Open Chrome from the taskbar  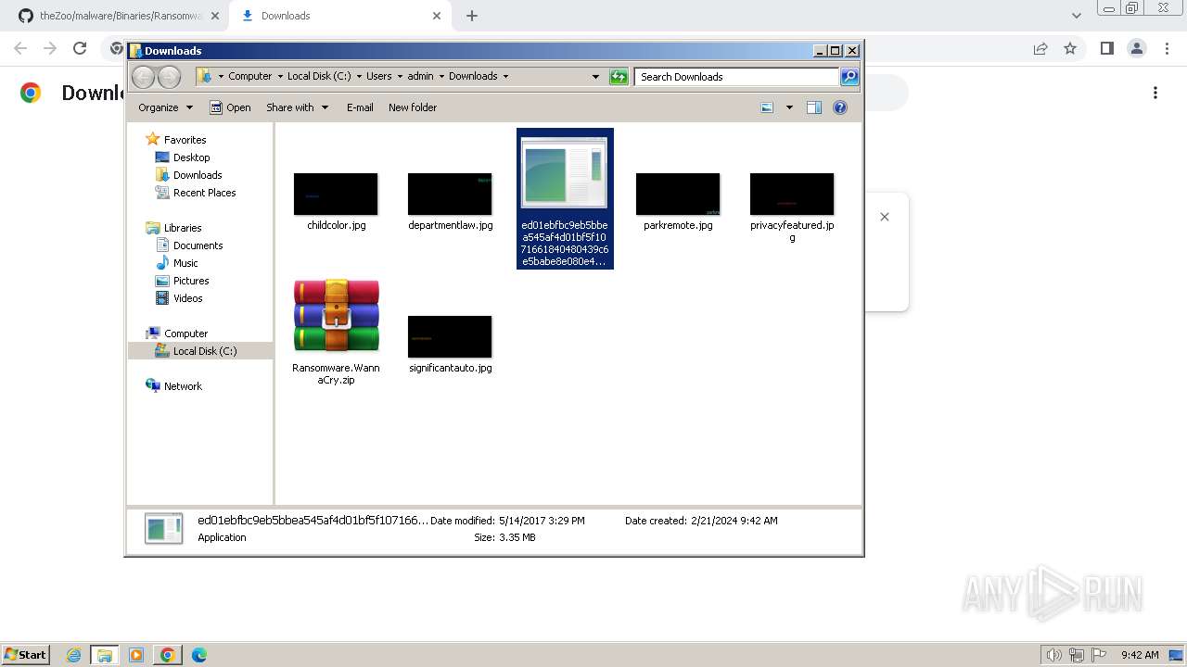click(x=167, y=655)
